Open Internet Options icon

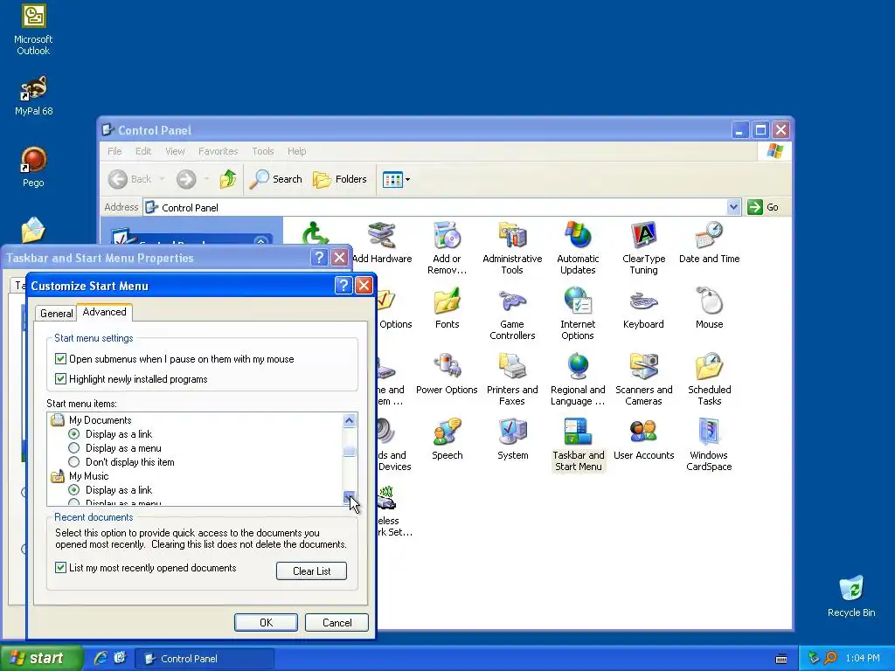coord(578,314)
